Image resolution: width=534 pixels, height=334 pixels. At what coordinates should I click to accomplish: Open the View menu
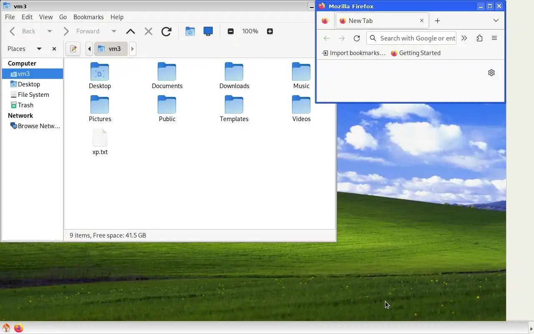click(x=46, y=17)
